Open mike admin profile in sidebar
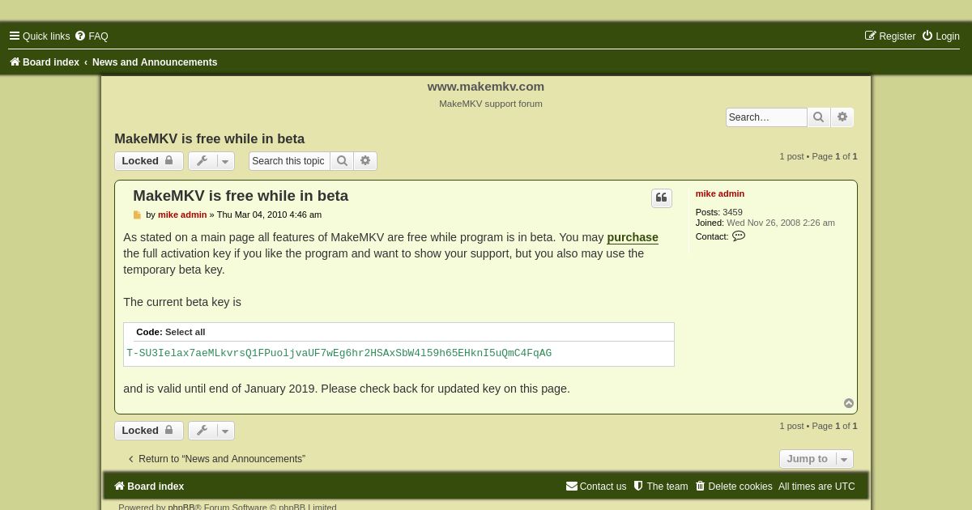 pyautogui.click(x=720, y=193)
